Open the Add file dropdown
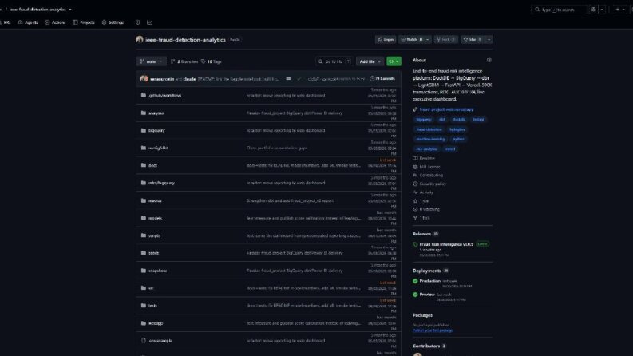Viewport: 633px width, 356px height. click(x=370, y=61)
